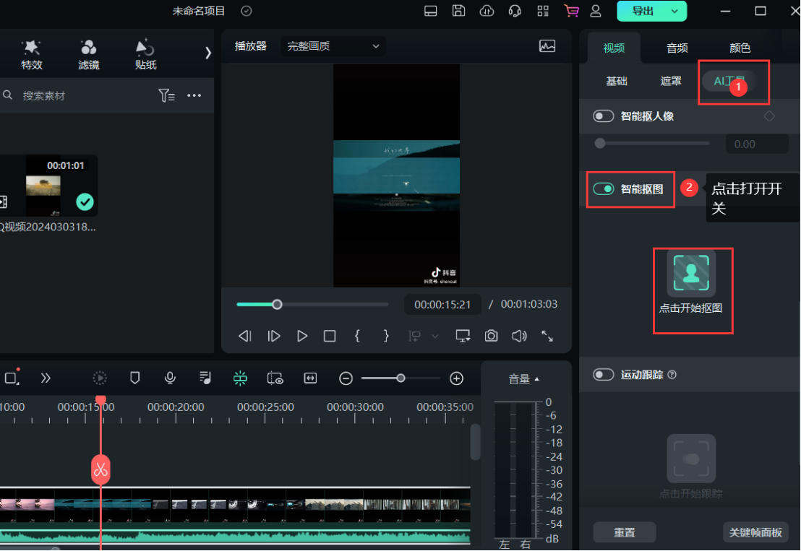
Task: Select the 遮罩 sub-tab
Action: click(x=671, y=81)
